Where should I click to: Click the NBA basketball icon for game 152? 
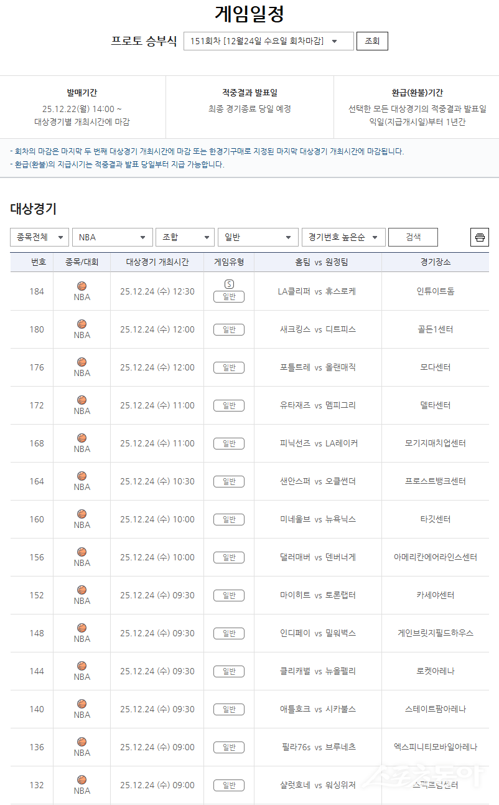point(80,591)
